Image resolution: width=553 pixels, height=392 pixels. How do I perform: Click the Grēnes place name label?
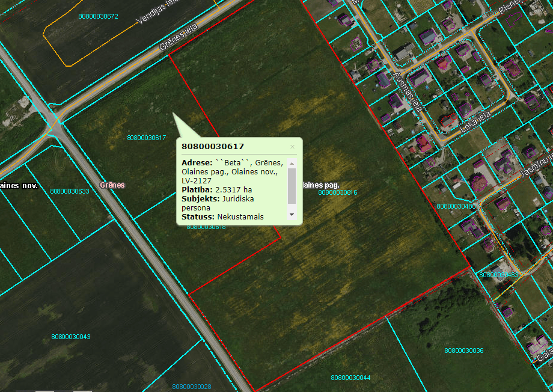(112, 185)
